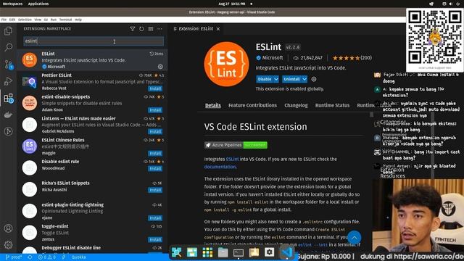Disable the ESLint extension

265,79
